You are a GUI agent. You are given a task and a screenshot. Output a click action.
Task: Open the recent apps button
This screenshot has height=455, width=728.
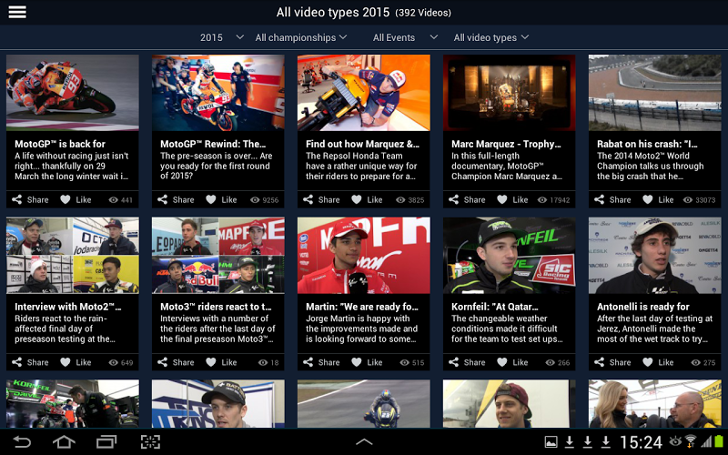click(x=106, y=441)
